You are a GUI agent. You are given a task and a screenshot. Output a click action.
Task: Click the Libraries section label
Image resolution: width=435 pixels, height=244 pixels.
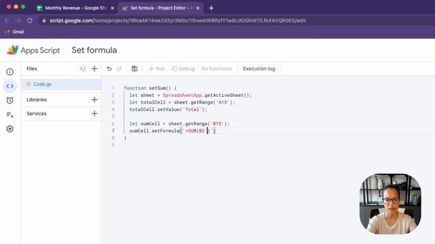pos(37,100)
